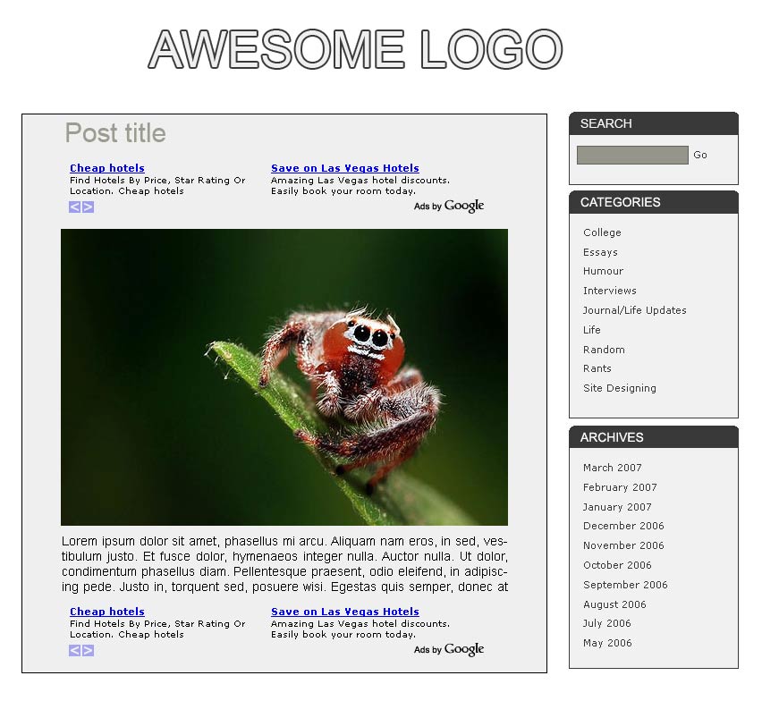The image size is (762, 701).
Task: Click the spider photo in the post
Action: click(284, 377)
